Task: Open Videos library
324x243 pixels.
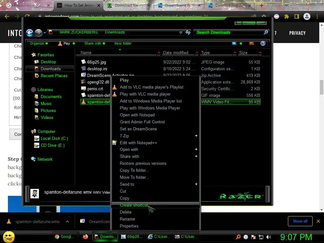Action: point(47,117)
